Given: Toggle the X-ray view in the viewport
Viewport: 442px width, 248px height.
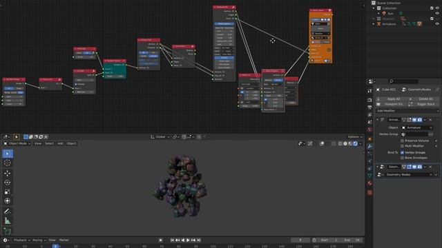Looking at the screenshot, I should coord(334,144).
